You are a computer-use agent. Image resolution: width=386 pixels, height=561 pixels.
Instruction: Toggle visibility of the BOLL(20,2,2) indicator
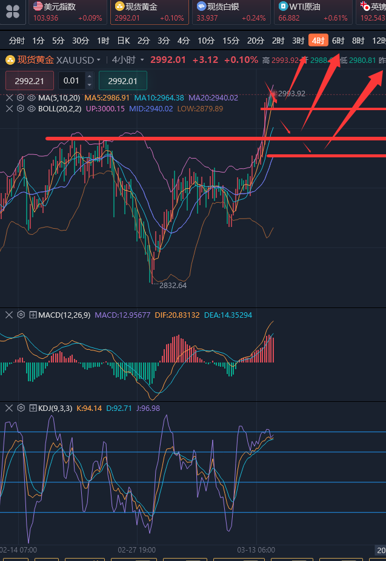tap(32, 108)
